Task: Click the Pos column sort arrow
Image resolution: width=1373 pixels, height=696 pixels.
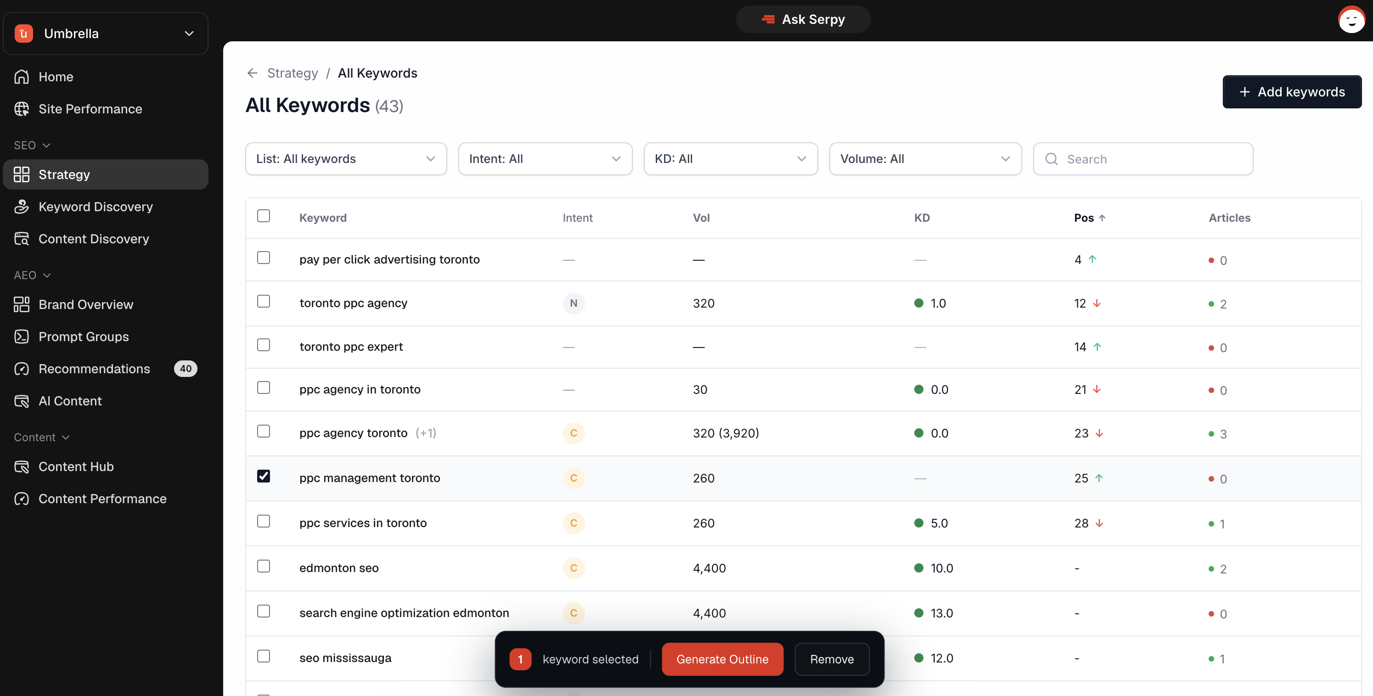Action: click(x=1102, y=218)
